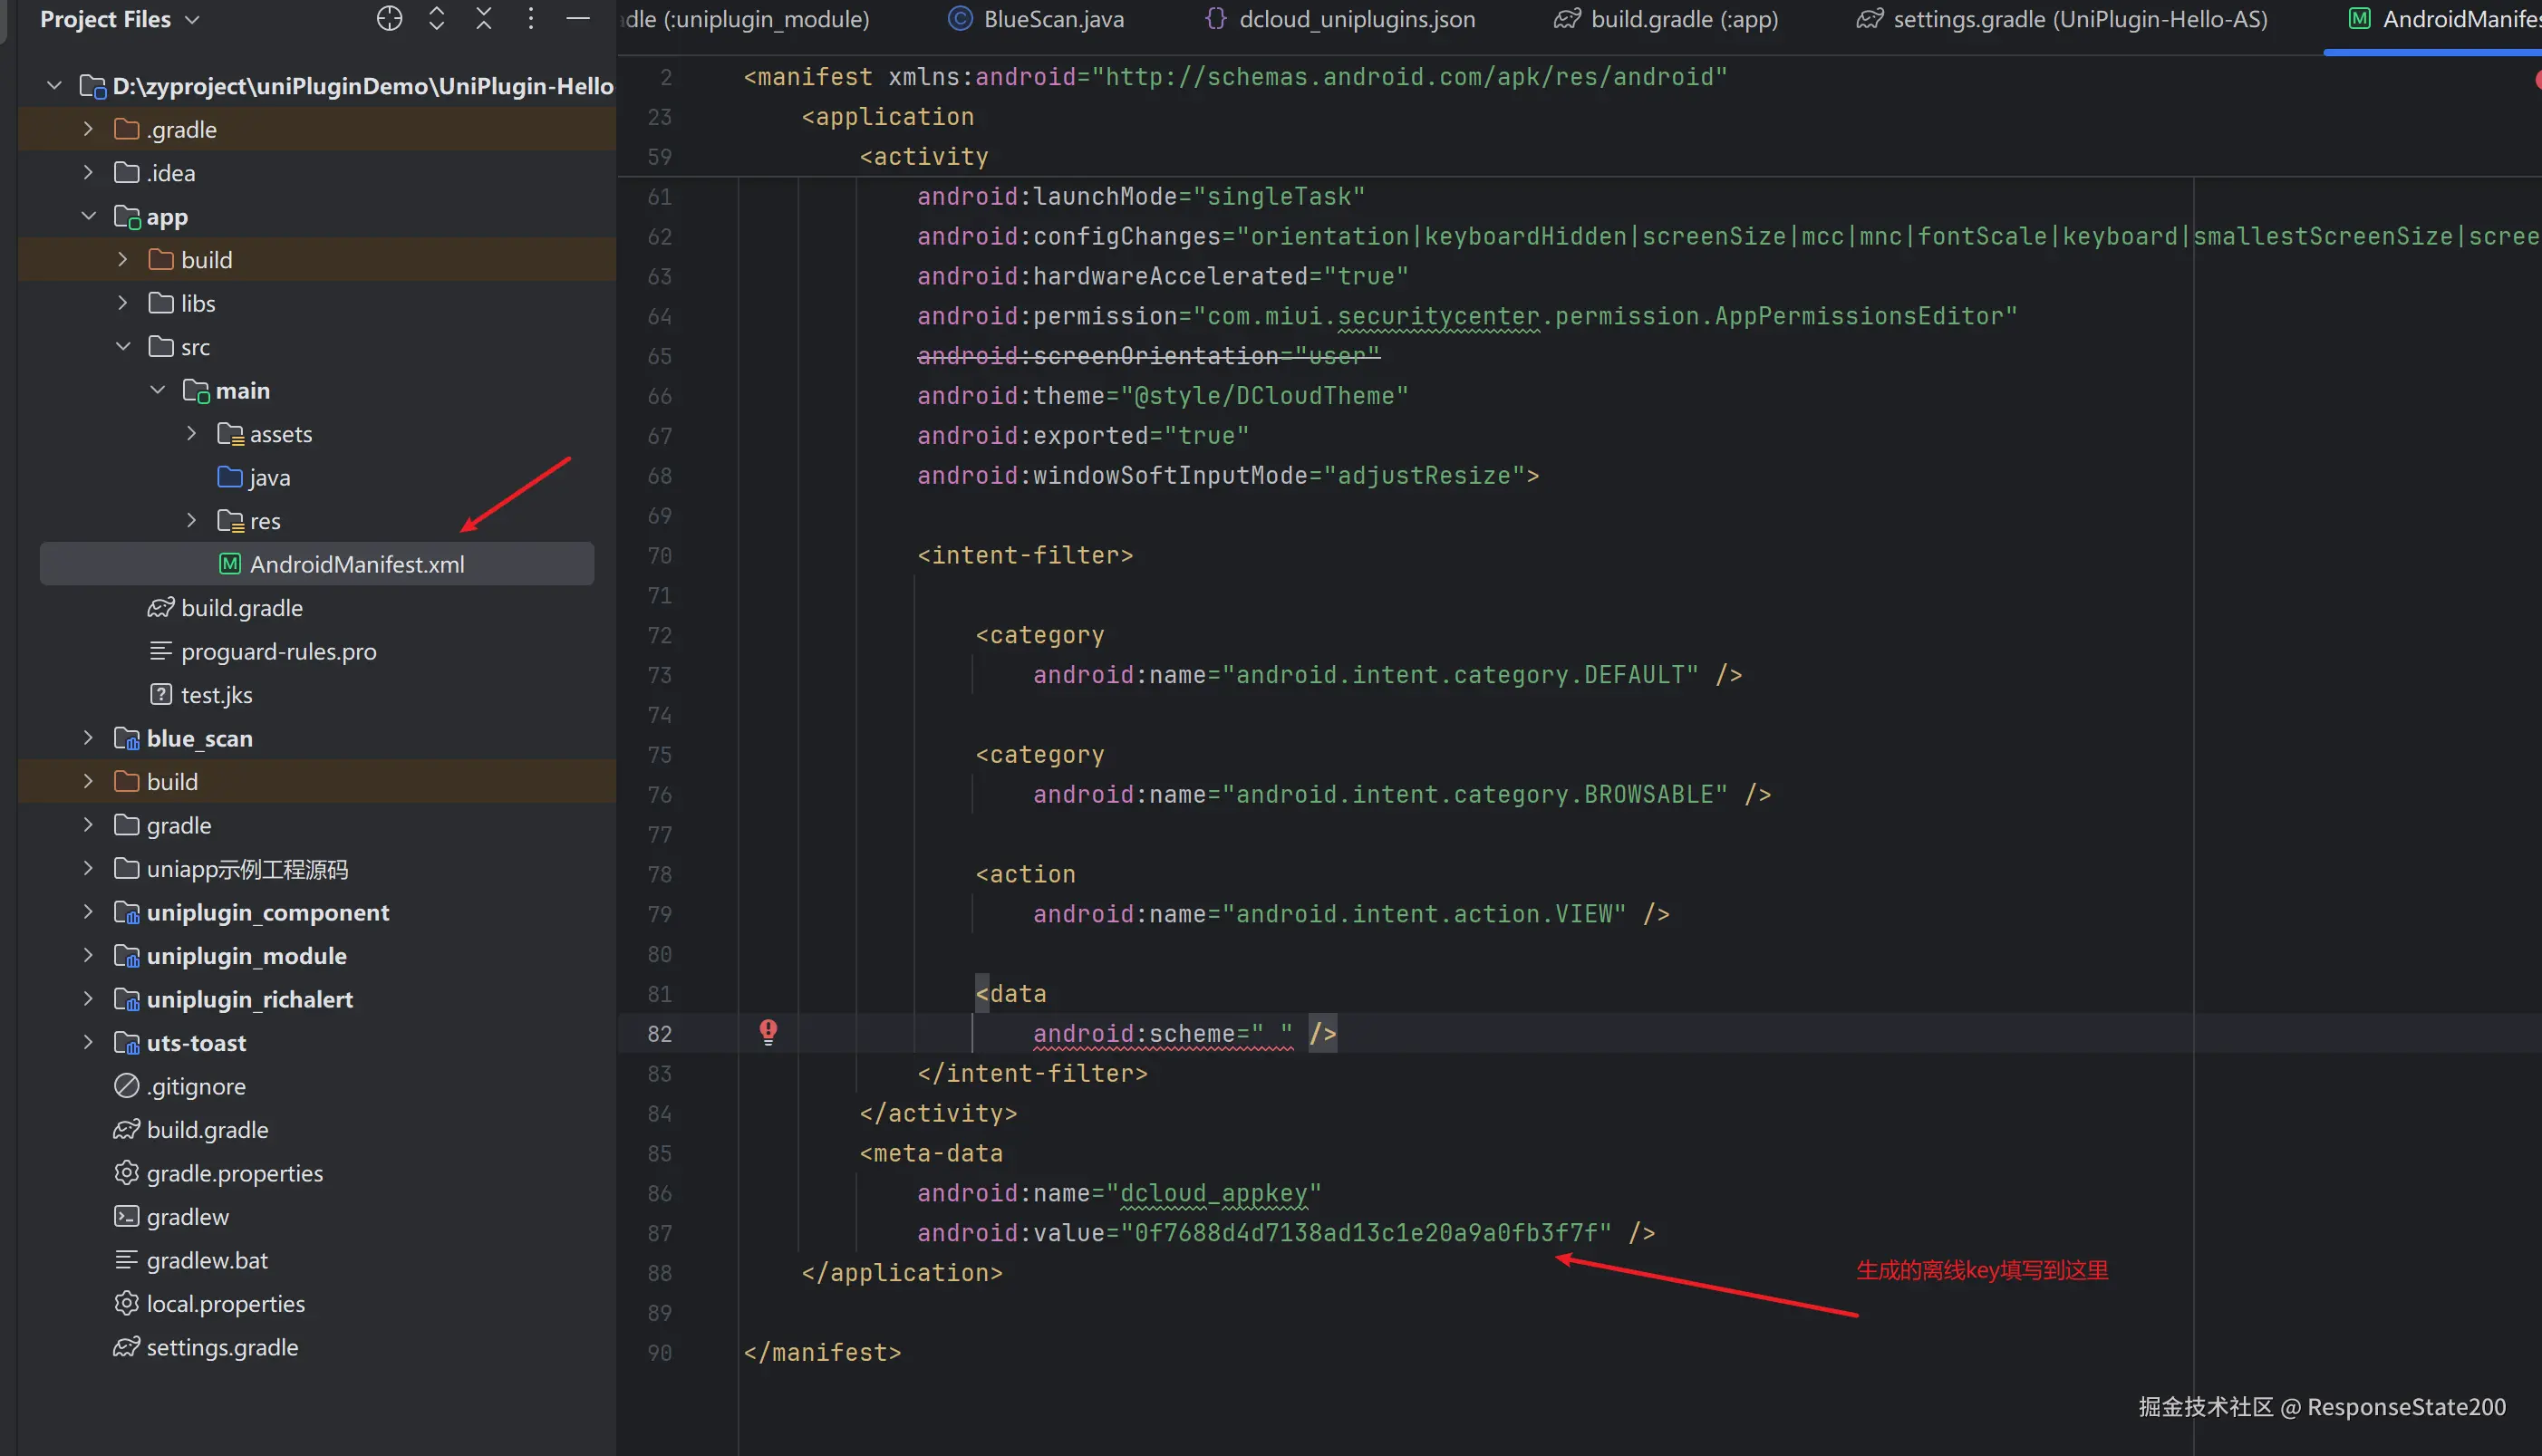Click the red error bulb on line 82

tap(768, 1032)
